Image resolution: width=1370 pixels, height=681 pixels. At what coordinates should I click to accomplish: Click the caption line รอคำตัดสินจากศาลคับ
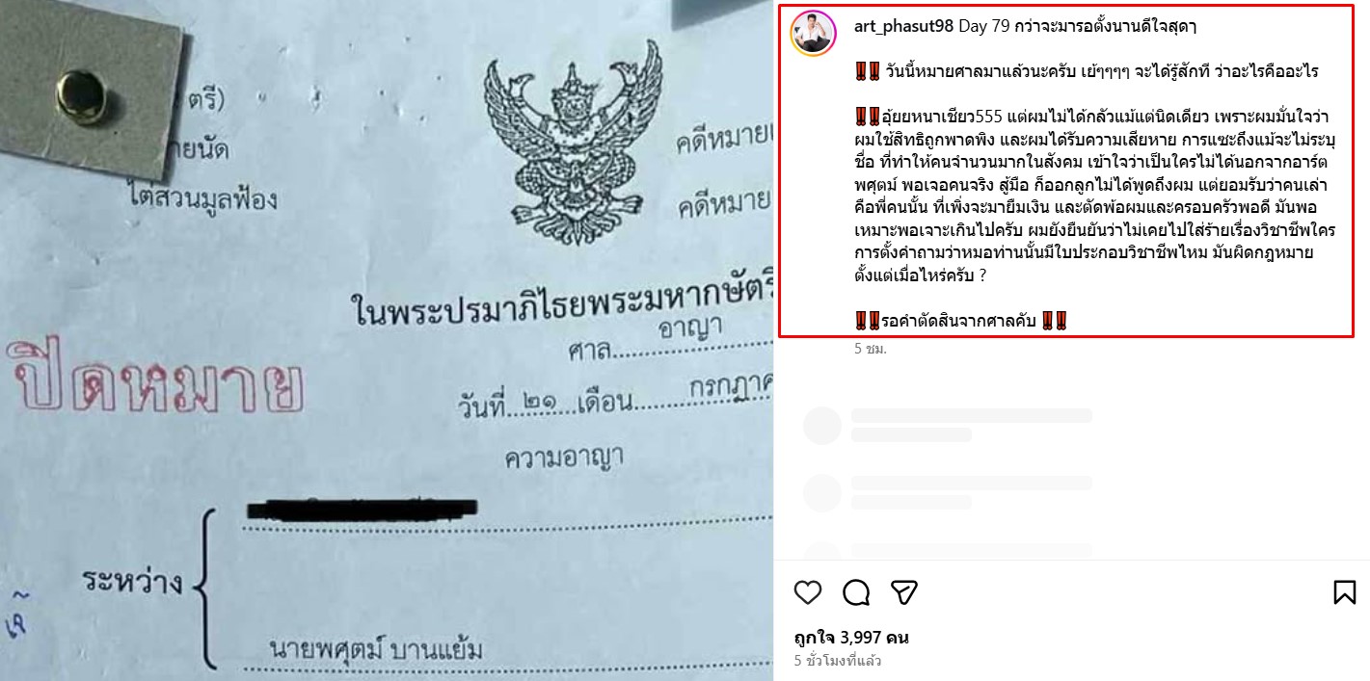pyautogui.click(x=960, y=321)
